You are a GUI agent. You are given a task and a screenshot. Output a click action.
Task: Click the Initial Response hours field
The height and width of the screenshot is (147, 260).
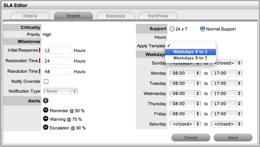click(x=57, y=50)
